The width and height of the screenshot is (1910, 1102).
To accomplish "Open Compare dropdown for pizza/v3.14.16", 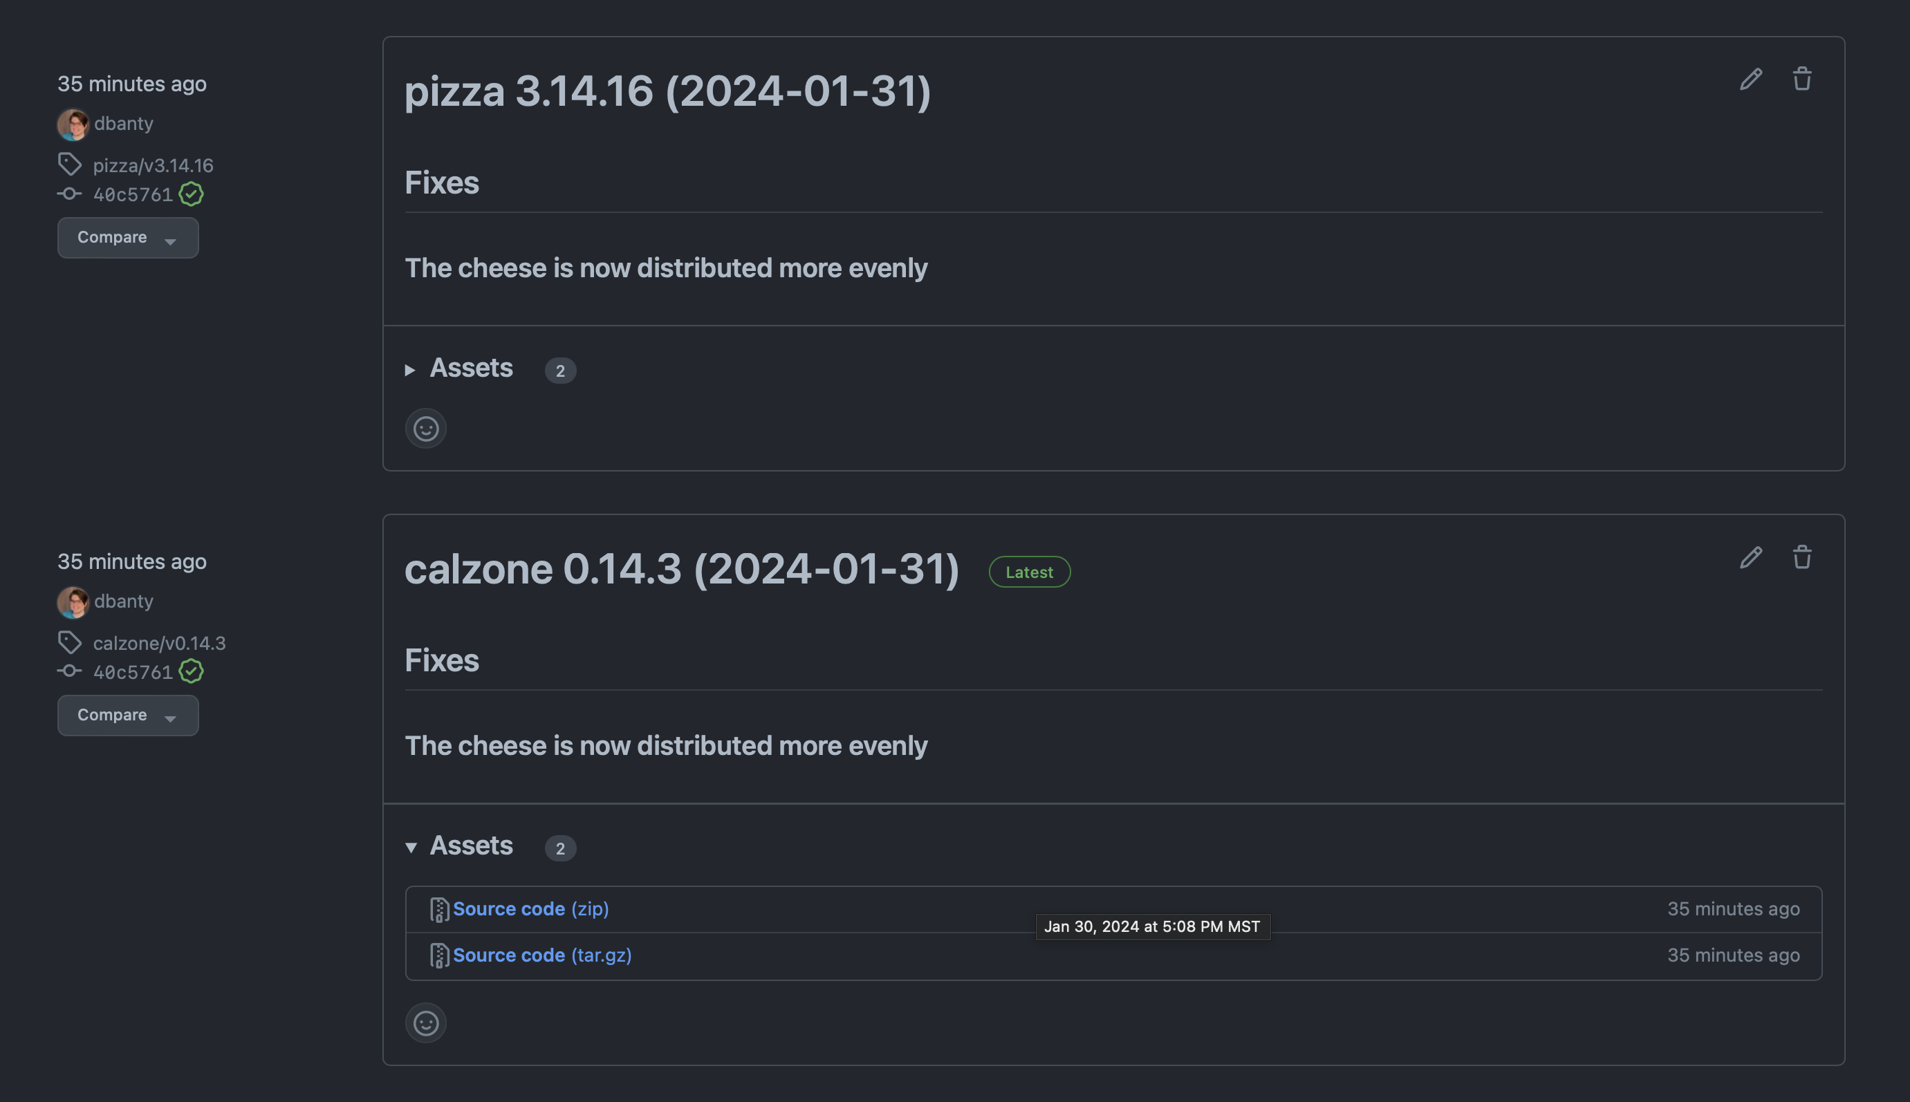I will (127, 238).
